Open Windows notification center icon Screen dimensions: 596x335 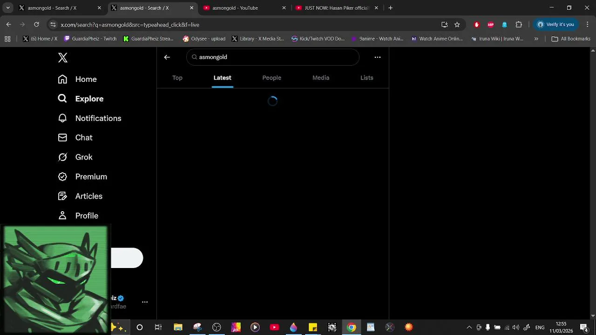coord(584,328)
